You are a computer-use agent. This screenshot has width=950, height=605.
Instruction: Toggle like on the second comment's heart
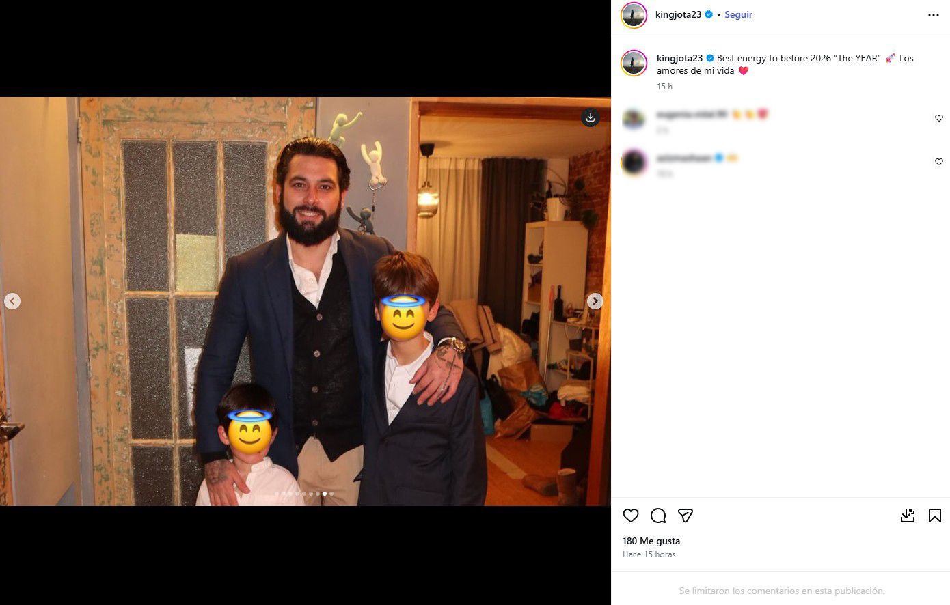[x=938, y=162]
